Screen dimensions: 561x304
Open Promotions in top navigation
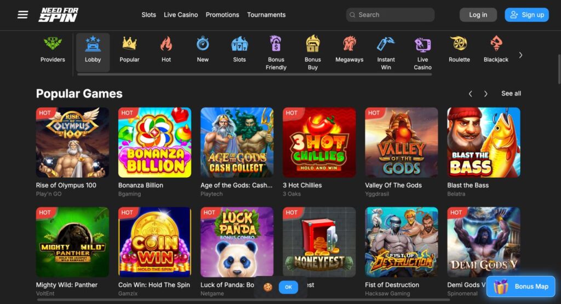coord(222,15)
